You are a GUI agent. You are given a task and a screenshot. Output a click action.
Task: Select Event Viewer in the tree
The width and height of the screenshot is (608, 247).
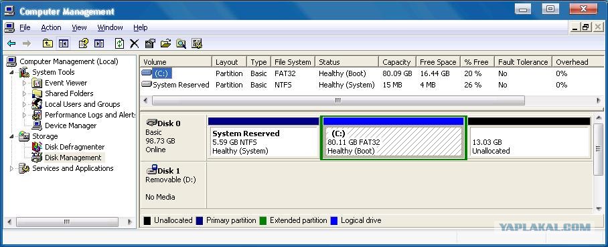[x=66, y=83]
